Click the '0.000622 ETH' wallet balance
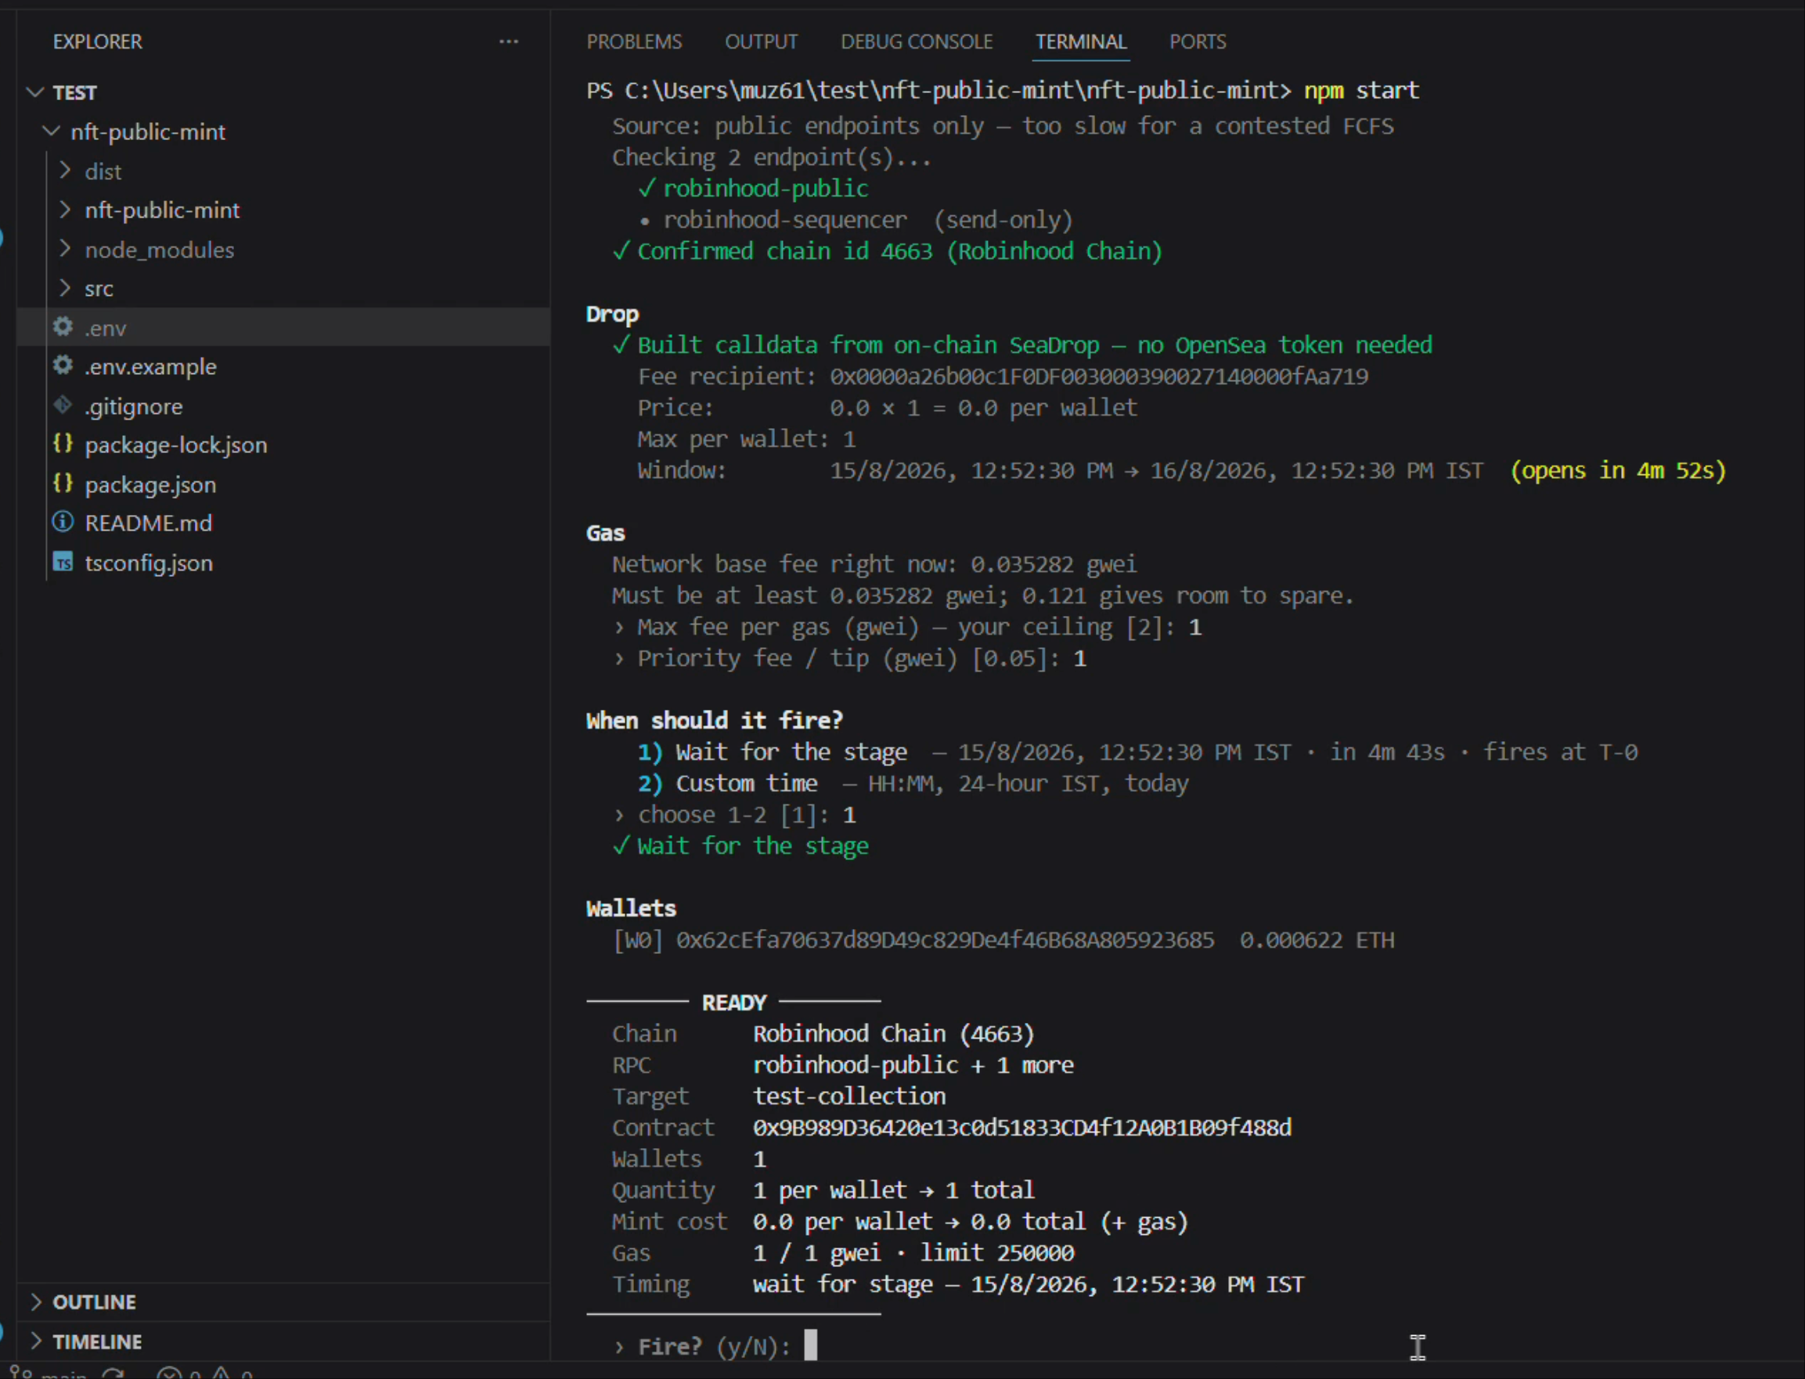 [x=1317, y=941]
